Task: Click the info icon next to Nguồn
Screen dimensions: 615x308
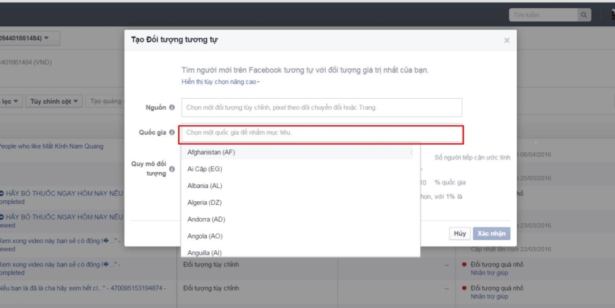Action: [172, 108]
